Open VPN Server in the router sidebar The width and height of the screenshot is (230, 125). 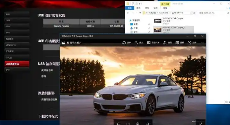(17, 45)
